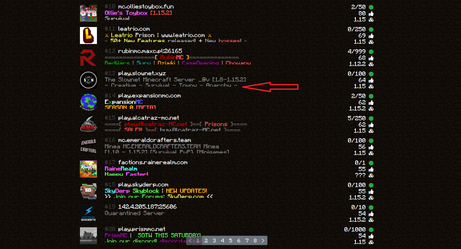
Task: Click the factions.rainerealm.com server address
Action: coord(153,162)
